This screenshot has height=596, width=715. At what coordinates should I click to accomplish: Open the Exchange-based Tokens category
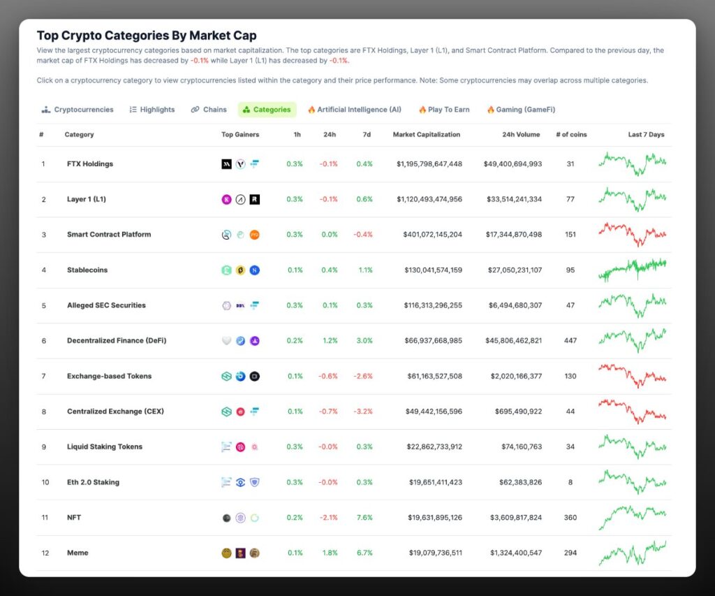109,376
